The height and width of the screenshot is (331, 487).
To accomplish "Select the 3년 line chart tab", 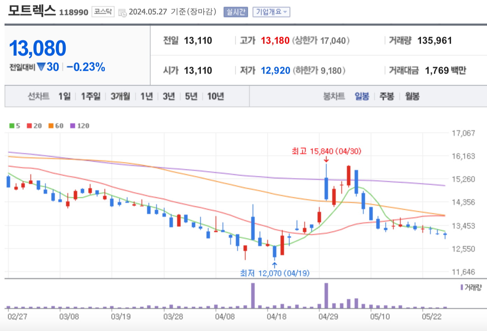I will click(169, 96).
